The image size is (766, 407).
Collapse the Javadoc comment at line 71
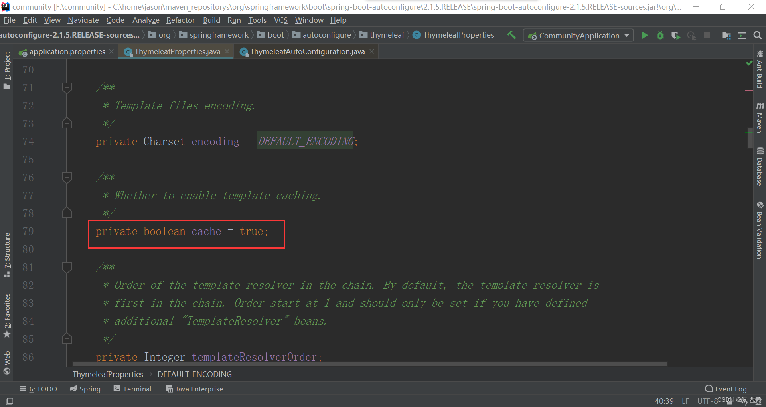point(67,87)
